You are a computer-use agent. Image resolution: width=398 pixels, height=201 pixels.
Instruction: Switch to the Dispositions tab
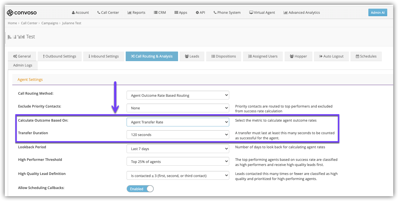pyautogui.click(x=224, y=56)
